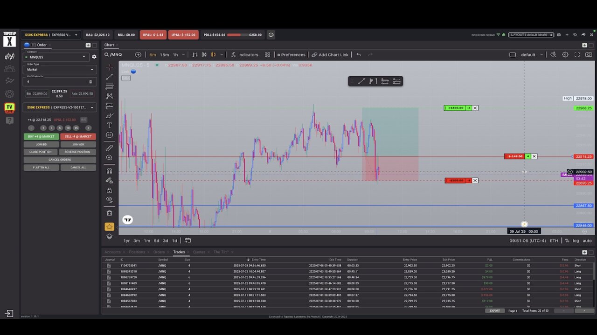This screenshot has width=597, height=335.
Task: Click the order contract settings gear
Action: tap(94, 57)
